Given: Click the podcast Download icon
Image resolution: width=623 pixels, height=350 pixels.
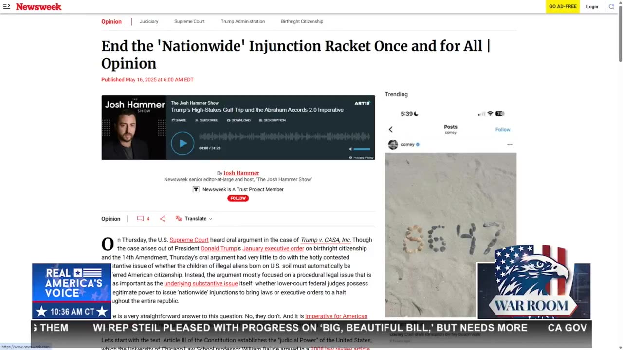Looking at the screenshot, I should [x=238, y=120].
